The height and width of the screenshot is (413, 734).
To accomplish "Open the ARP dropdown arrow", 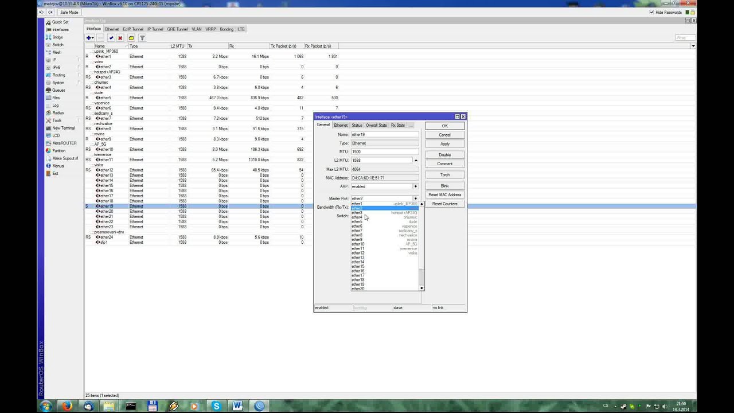I will tap(416, 186).
